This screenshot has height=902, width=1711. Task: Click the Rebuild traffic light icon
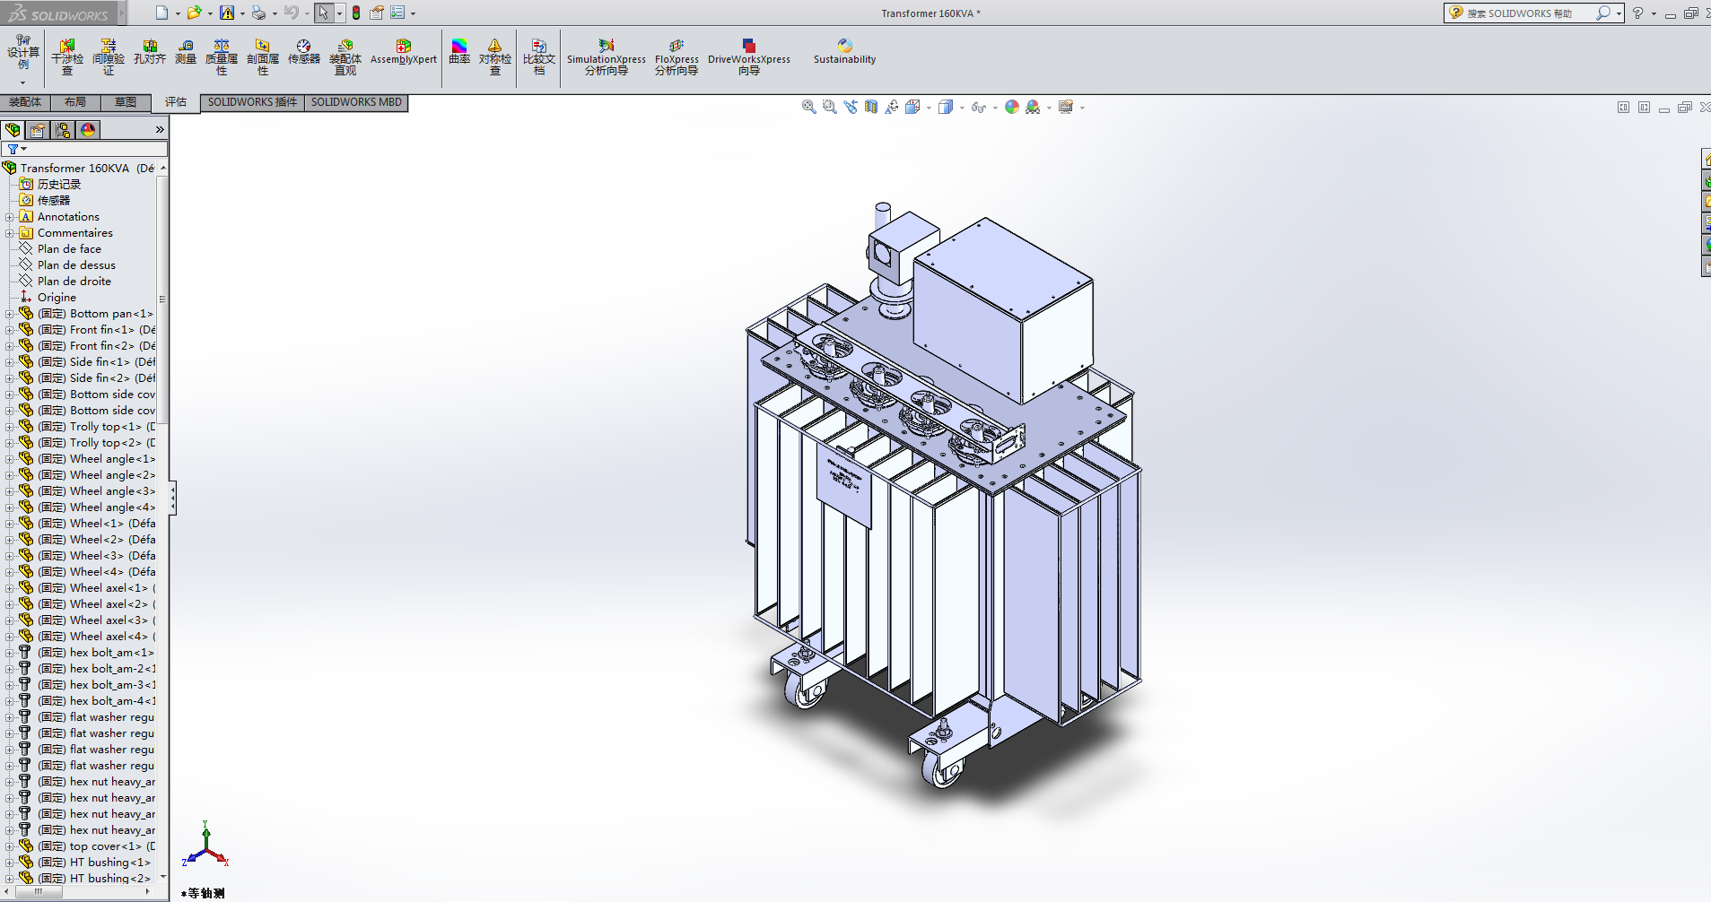tap(356, 13)
